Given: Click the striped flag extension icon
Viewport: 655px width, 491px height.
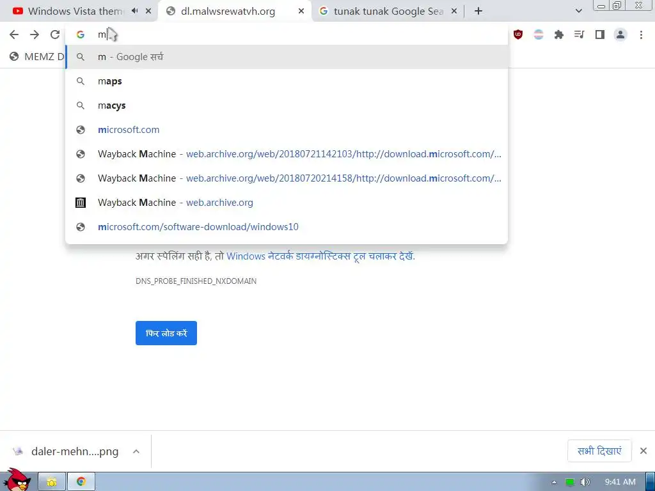Looking at the screenshot, I should (x=539, y=35).
